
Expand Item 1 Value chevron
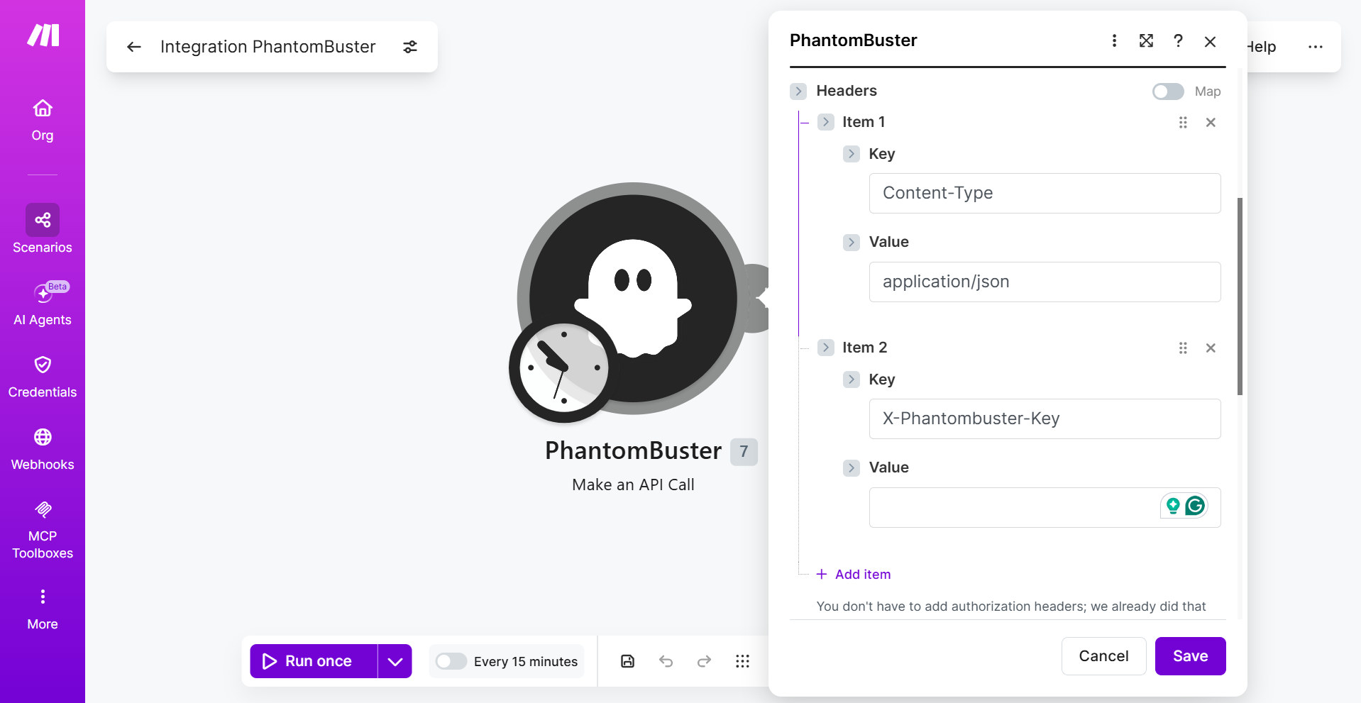tap(852, 243)
